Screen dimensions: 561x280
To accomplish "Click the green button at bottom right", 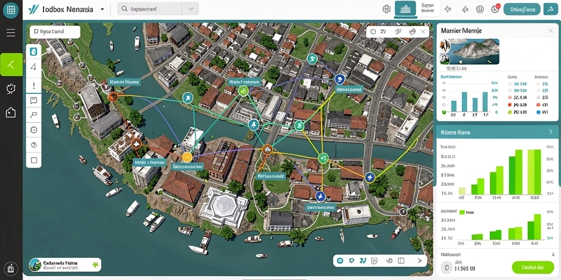I will point(533,267).
